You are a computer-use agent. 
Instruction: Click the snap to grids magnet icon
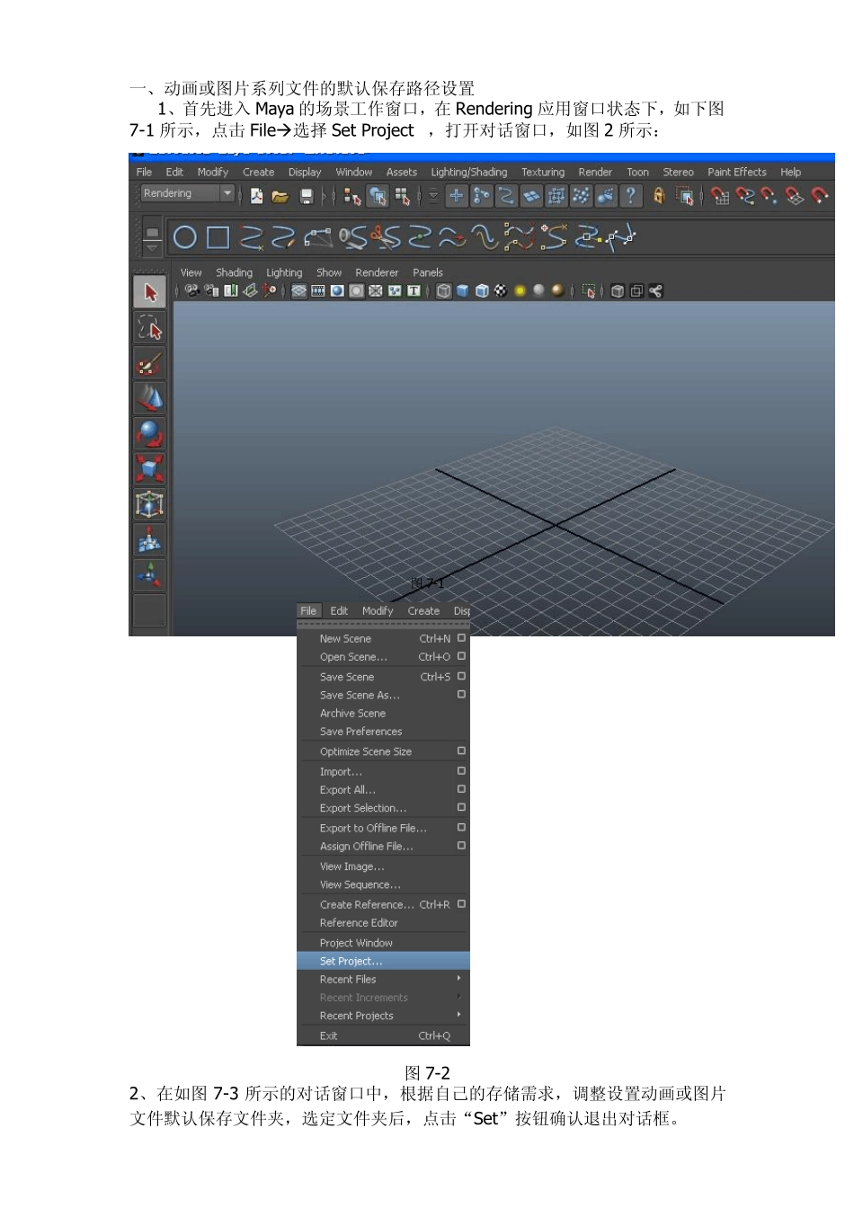720,196
